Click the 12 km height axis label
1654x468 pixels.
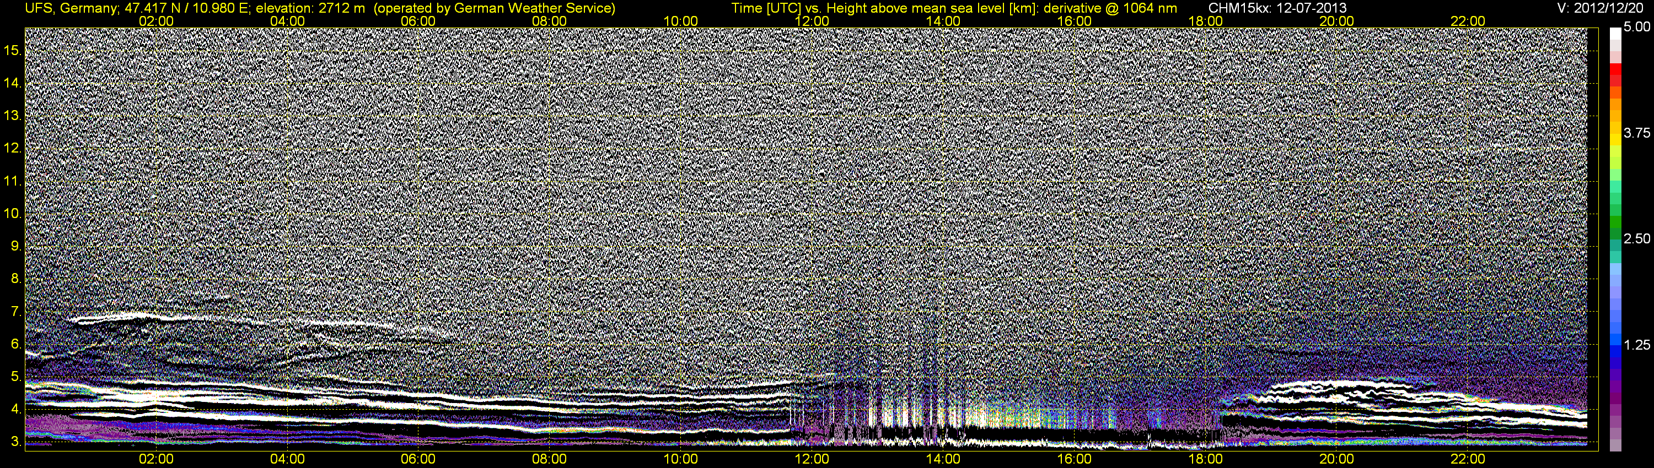coord(12,148)
